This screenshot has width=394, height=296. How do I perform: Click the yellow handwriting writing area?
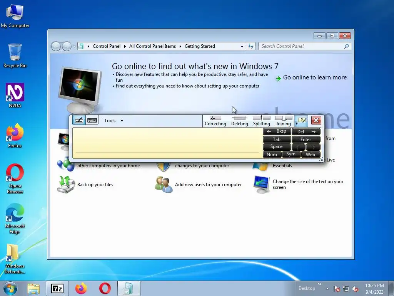167,143
